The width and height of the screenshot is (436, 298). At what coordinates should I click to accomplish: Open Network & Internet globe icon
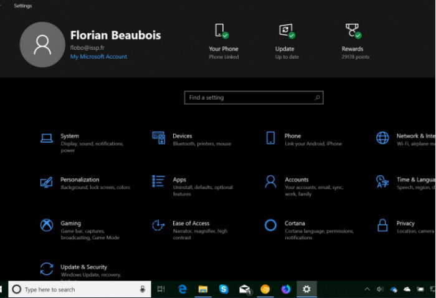pos(382,138)
